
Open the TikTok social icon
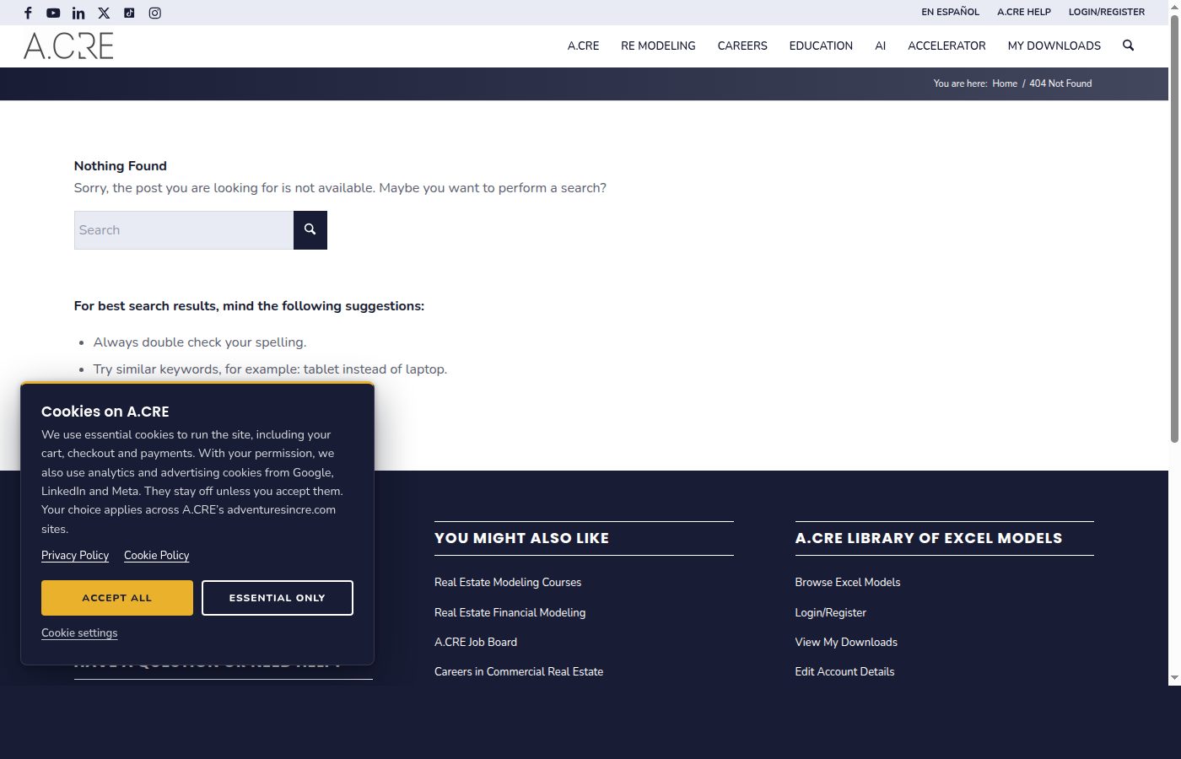point(129,13)
